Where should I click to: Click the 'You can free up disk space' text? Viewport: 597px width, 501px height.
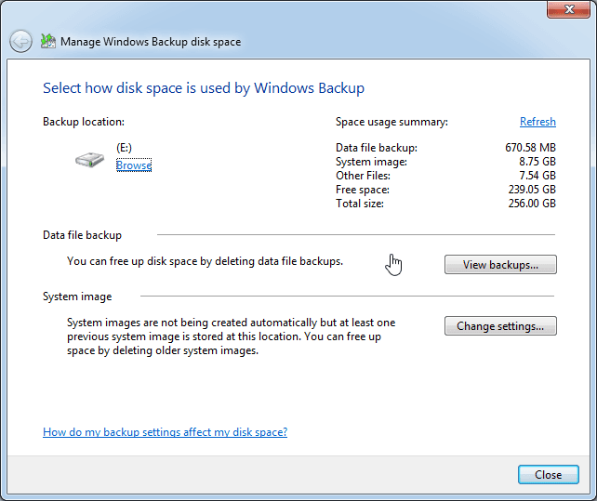tap(205, 261)
